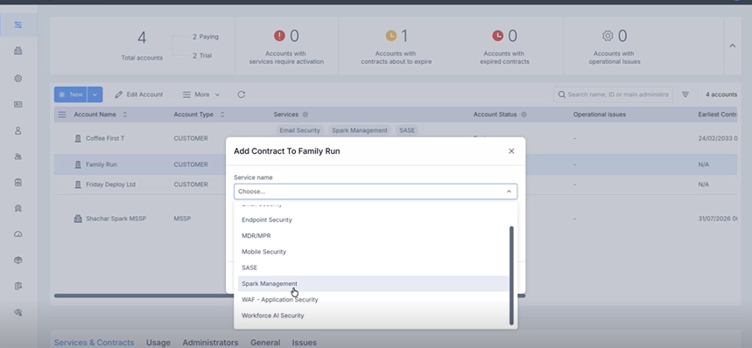This screenshot has width=752, height=348.
Task: Open the filter funnel icon
Action: pos(685,94)
